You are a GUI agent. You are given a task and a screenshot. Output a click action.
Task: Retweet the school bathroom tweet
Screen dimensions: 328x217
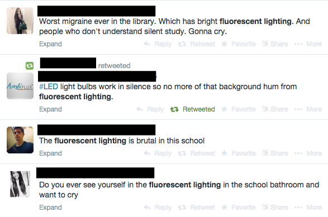pos(197,208)
